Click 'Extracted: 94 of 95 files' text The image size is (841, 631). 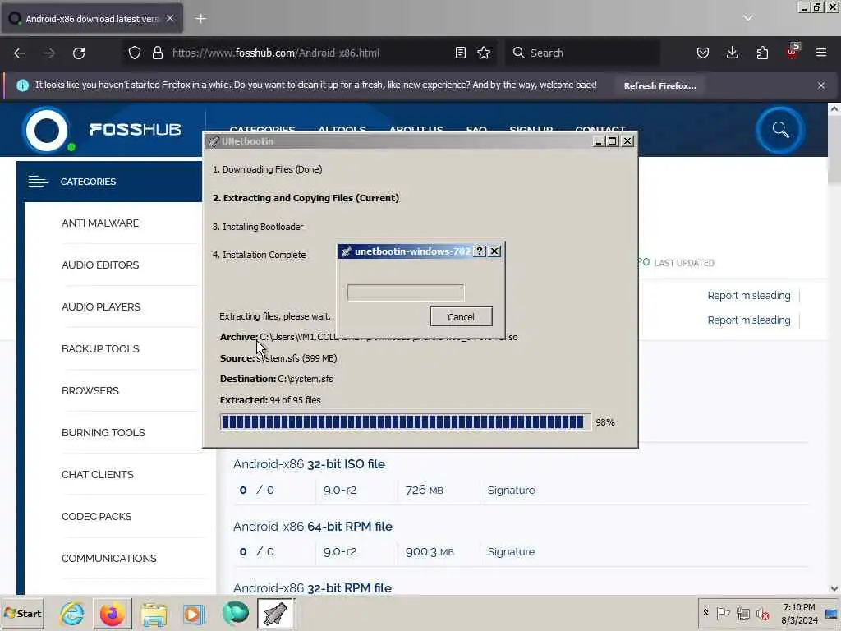[x=270, y=400]
